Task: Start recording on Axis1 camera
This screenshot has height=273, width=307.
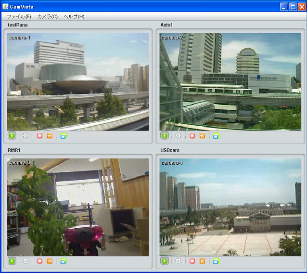Action: tap(192, 136)
